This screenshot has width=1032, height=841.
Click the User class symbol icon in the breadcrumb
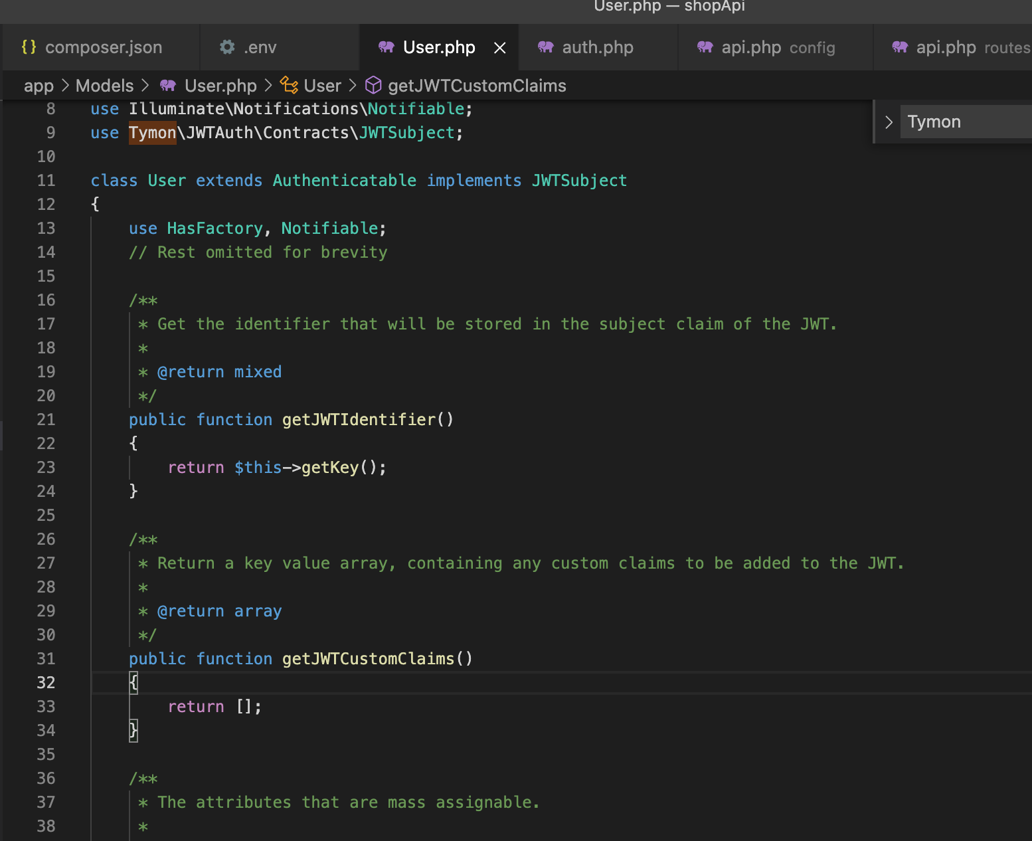coord(289,85)
